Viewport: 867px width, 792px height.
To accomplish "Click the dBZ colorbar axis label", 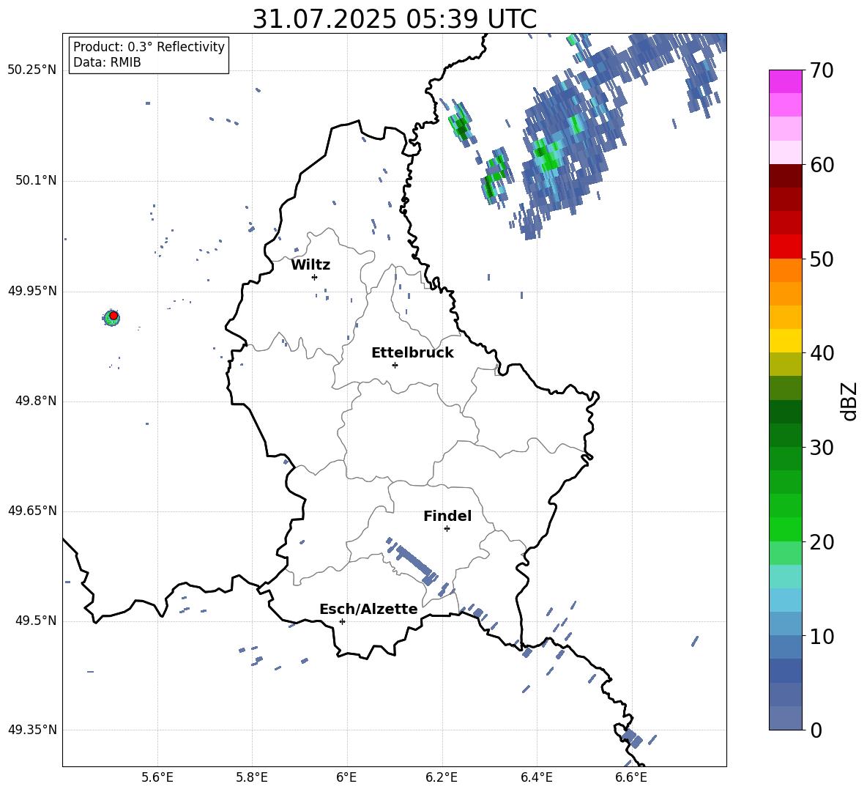I will [849, 401].
